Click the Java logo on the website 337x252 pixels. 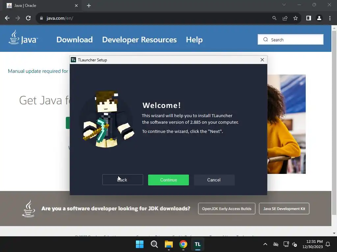coord(23,37)
